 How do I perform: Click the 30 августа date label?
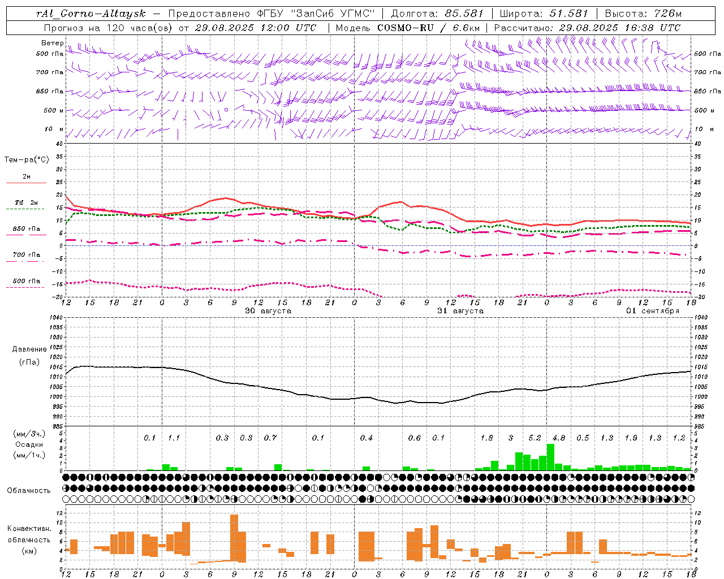pyautogui.click(x=268, y=311)
